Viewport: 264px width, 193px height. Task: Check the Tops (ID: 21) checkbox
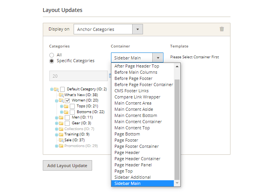click(72, 106)
